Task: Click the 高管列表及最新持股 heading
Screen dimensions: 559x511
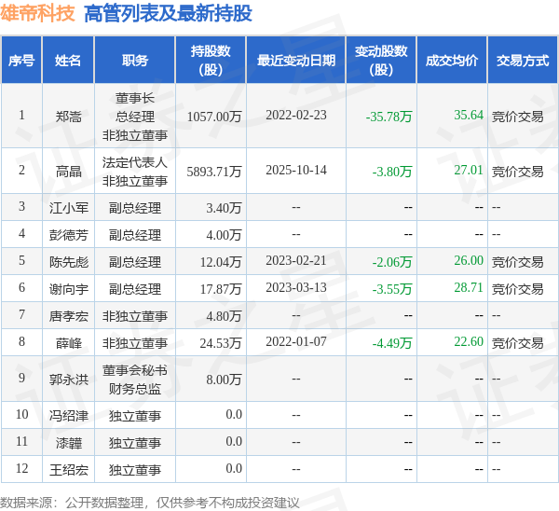Action: coord(168,14)
